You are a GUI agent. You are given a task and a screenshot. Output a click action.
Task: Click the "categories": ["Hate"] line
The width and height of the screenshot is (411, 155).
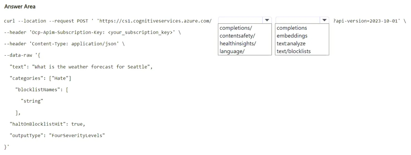(40, 79)
